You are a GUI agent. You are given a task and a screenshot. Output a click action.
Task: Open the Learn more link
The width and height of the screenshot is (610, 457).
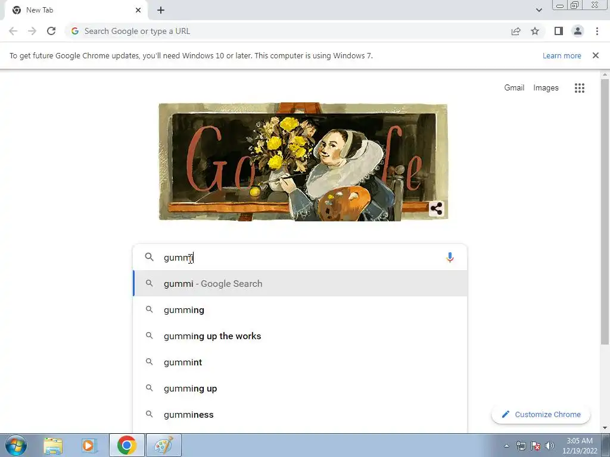coord(562,55)
